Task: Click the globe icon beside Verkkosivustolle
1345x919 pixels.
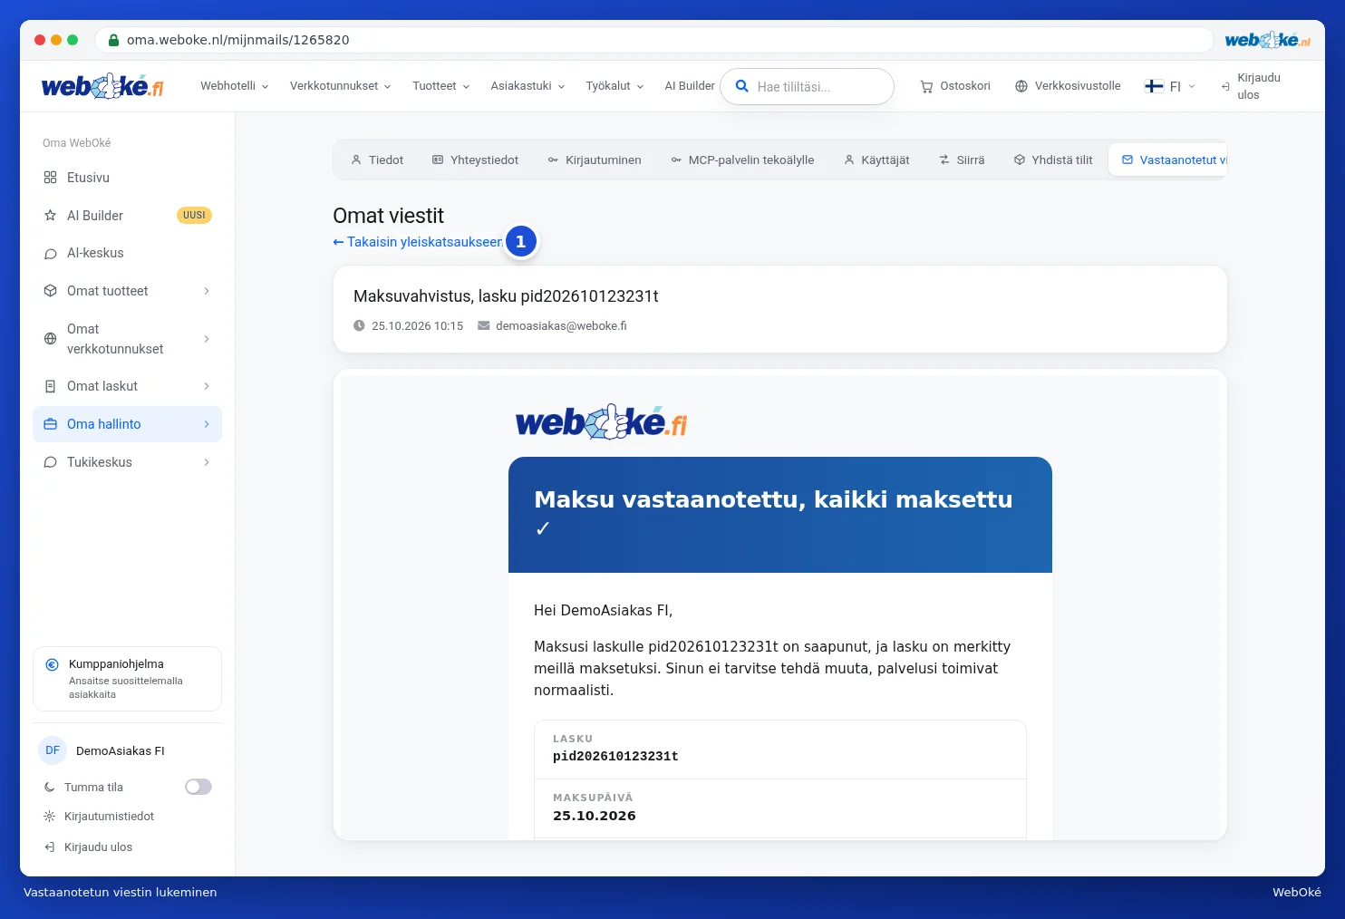Action: (x=1021, y=86)
